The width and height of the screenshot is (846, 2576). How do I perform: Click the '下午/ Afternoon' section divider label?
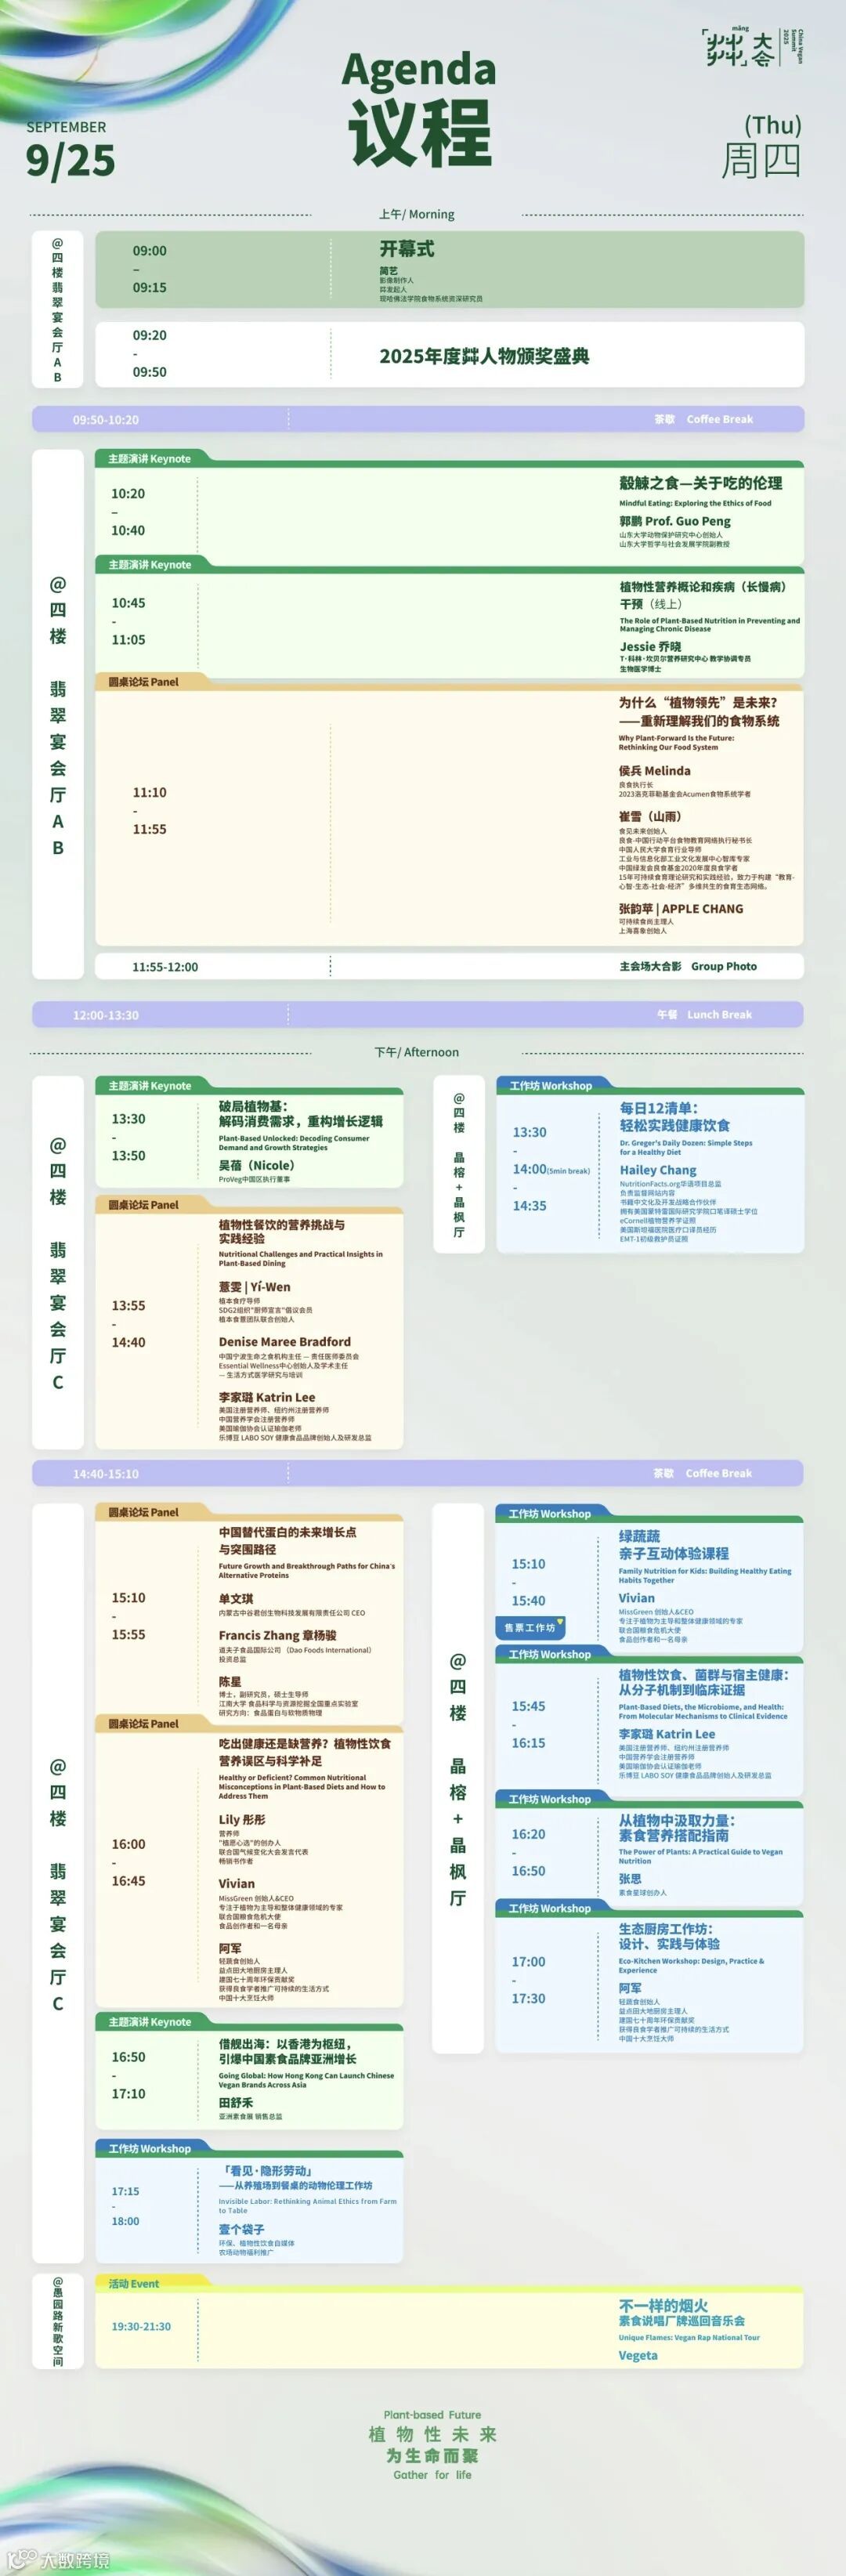click(416, 1052)
